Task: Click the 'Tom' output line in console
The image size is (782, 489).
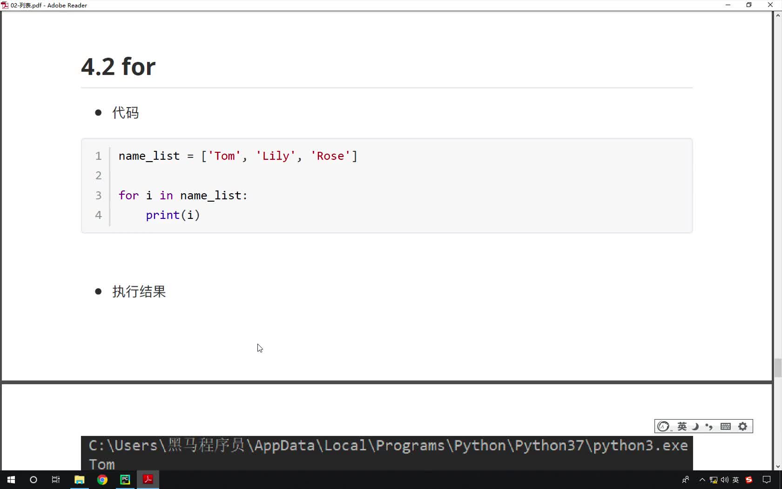Action: pos(102,464)
